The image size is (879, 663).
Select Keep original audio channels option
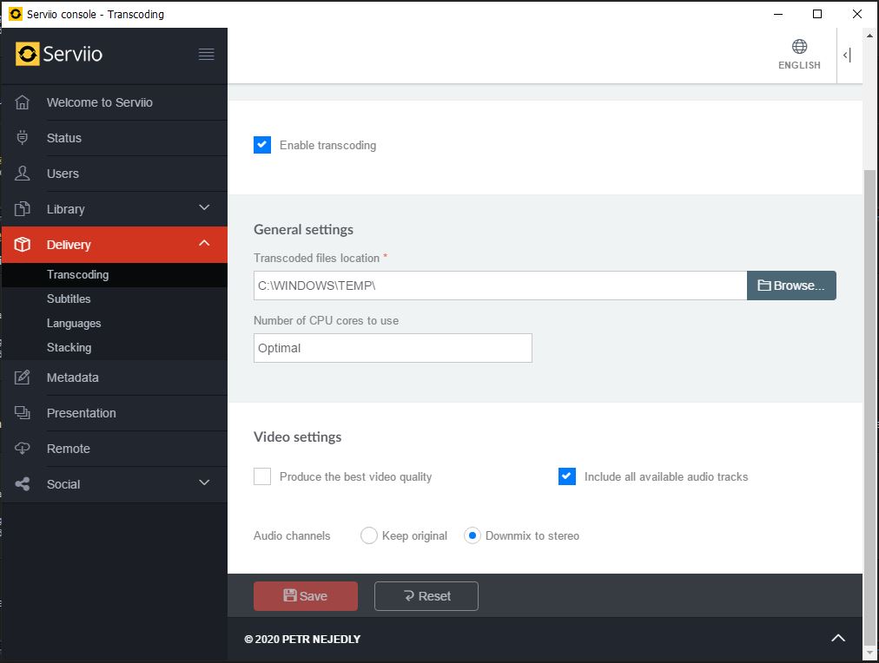(x=368, y=535)
